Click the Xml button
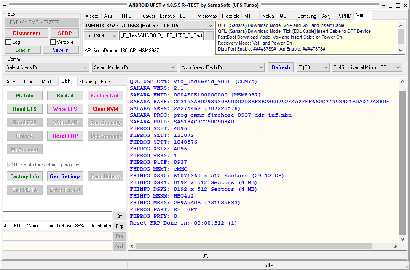Image resolution: width=410 pixels, height=270 pixels. pyautogui.click(x=120, y=216)
